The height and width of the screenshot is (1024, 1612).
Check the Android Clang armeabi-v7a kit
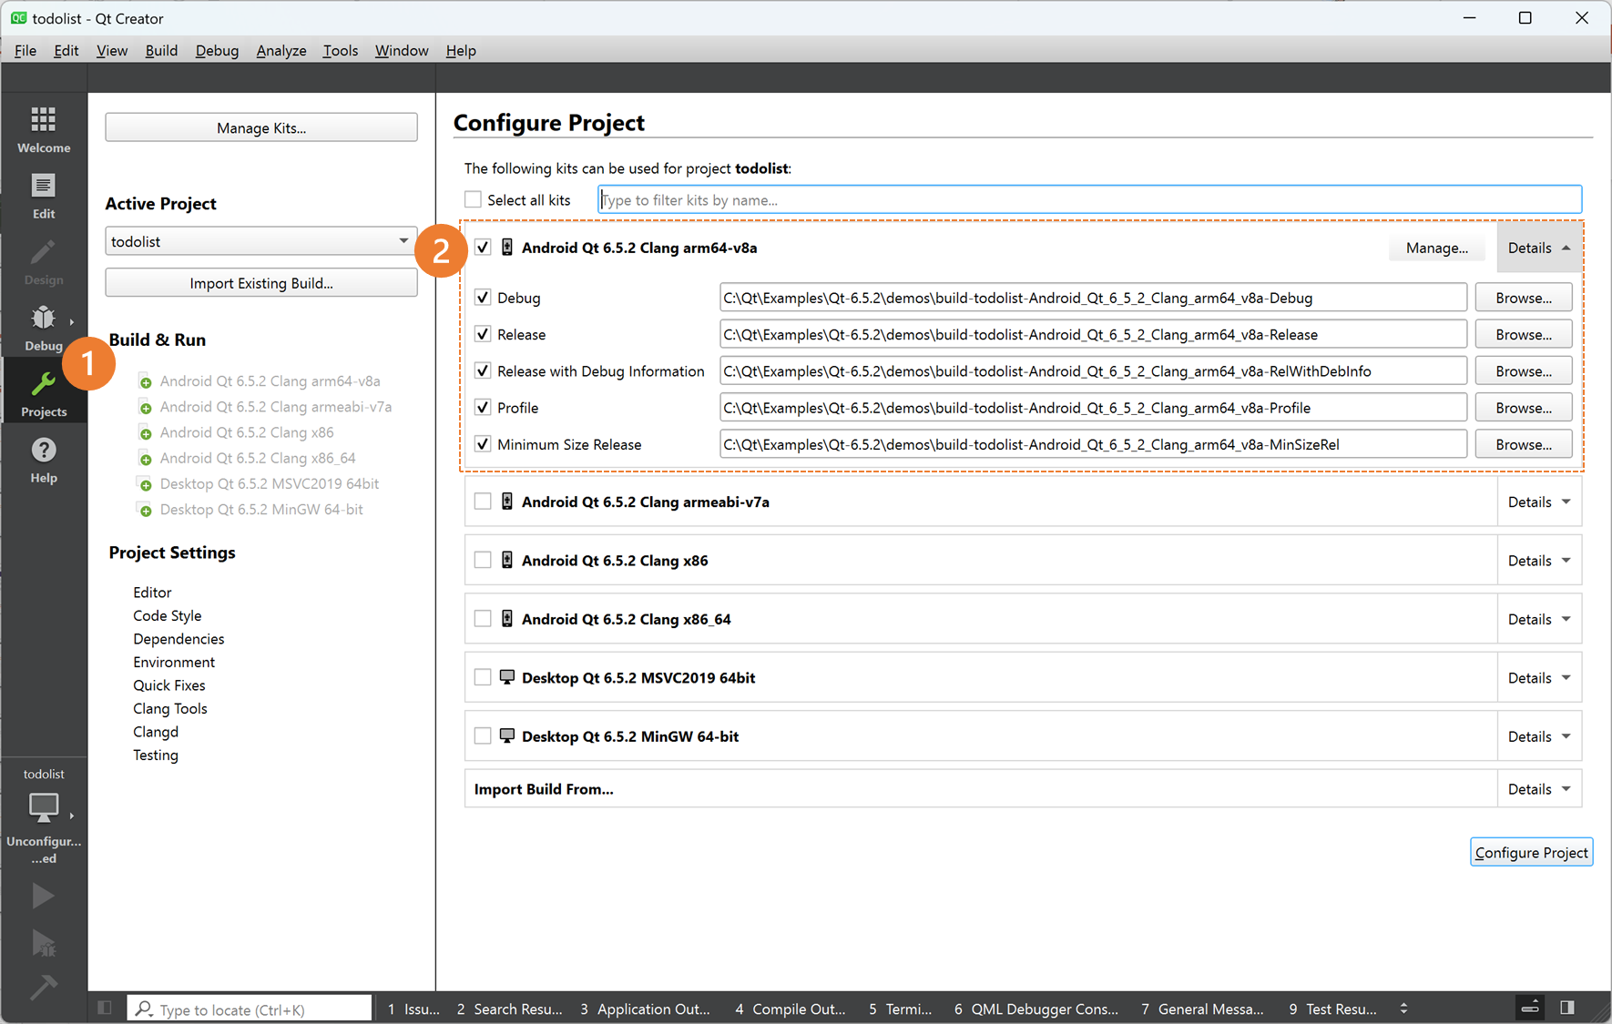click(483, 502)
